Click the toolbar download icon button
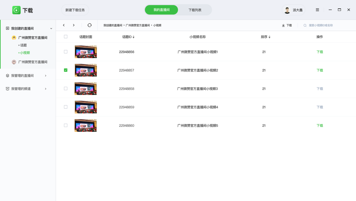 [286, 26]
